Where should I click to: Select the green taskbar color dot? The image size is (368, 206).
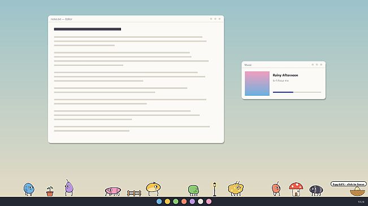coord(176,201)
